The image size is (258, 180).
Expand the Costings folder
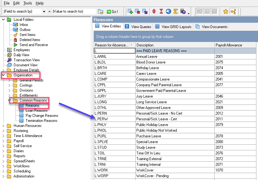(9, 85)
